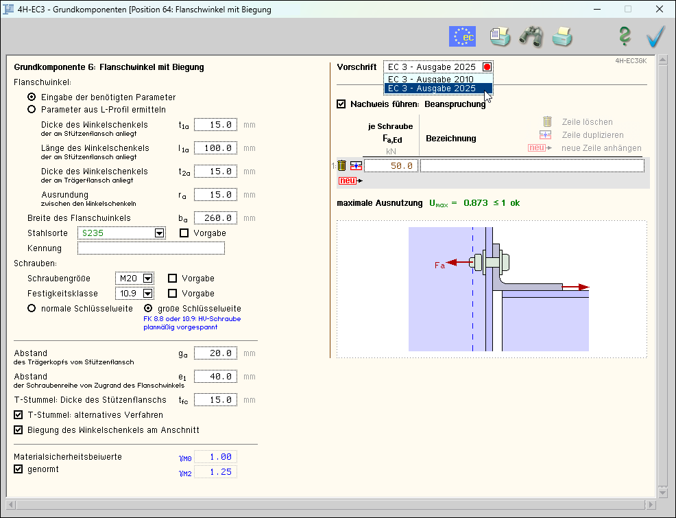The width and height of the screenshot is (676, 518).
Task: Delete row 1 with the trash icon
Action: click(x=341, y=165)
